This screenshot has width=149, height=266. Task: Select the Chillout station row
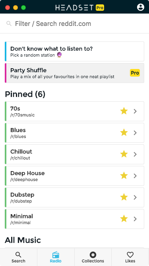[75, 154]
